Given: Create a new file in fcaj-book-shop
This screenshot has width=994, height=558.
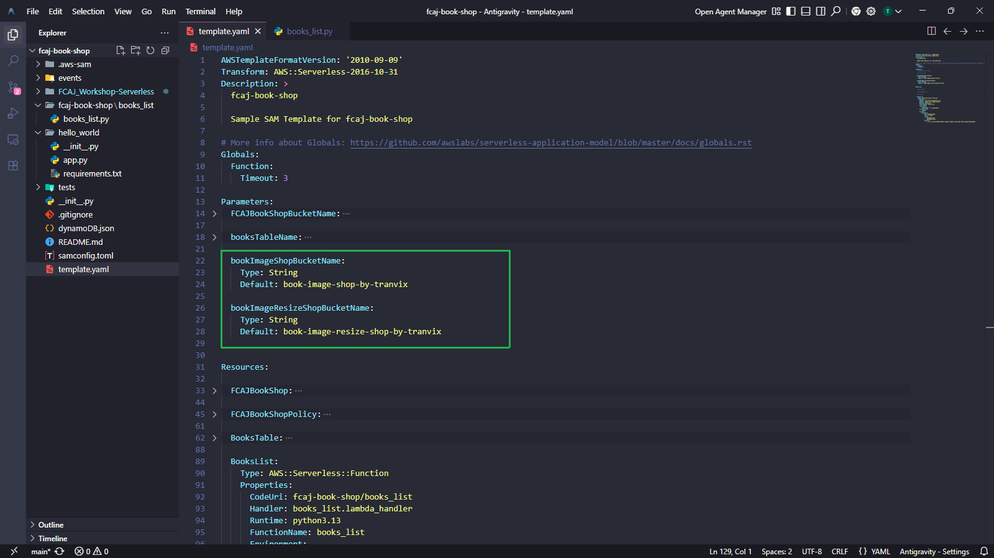Looking at the screenshot, I should [121, 50].
